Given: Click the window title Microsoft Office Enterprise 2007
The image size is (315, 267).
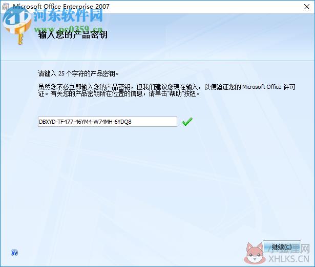Looking at the screenshot, I should point(61,7).
